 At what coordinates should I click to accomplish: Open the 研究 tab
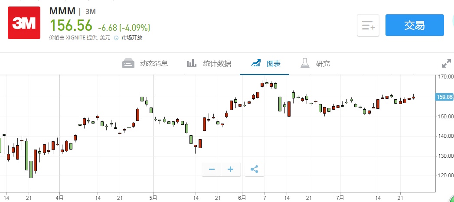coord(323,64)
